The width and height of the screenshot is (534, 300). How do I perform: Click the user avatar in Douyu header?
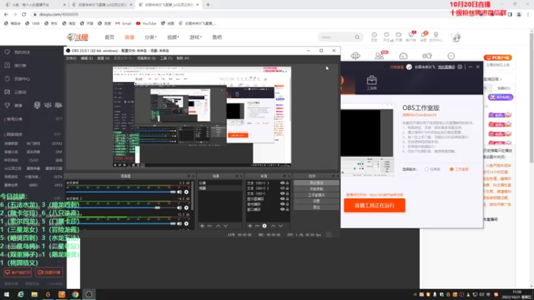tap(456, 37)
